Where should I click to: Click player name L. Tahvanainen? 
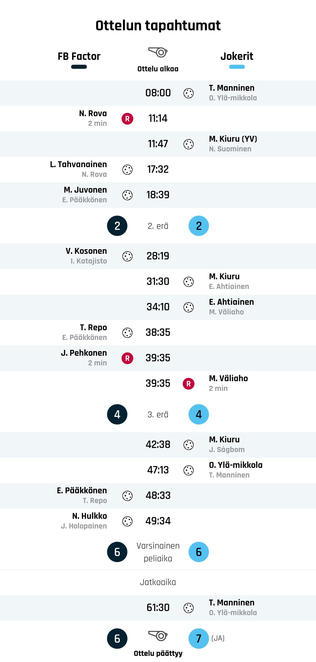(78, 164)
